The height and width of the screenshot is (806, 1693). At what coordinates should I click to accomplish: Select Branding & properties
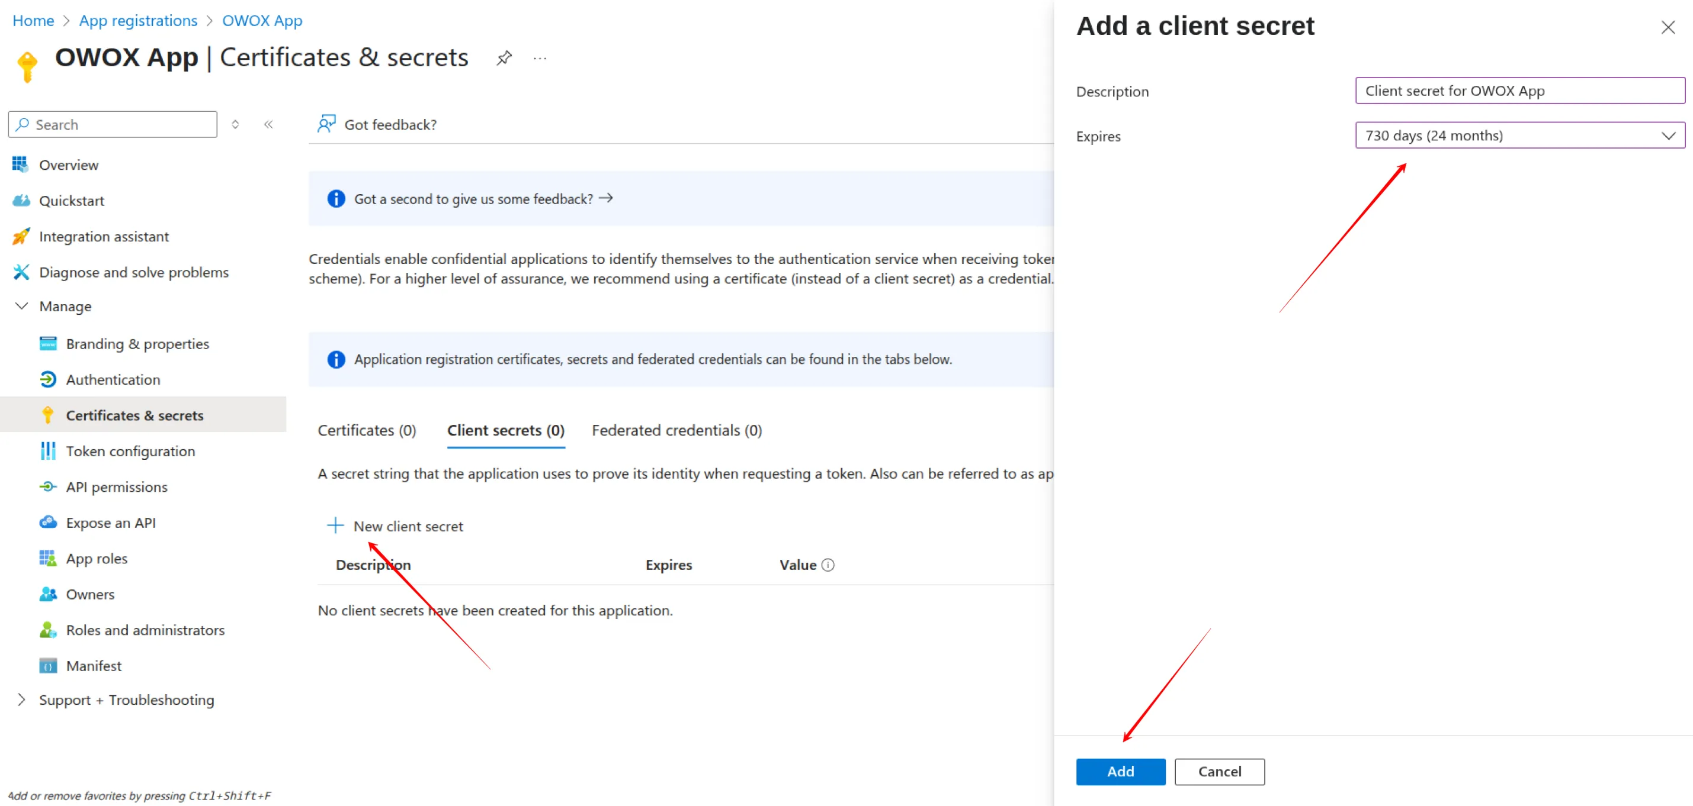pos(137,343)
